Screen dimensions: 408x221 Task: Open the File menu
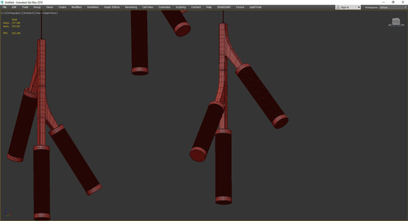click(x=5, y=7)
